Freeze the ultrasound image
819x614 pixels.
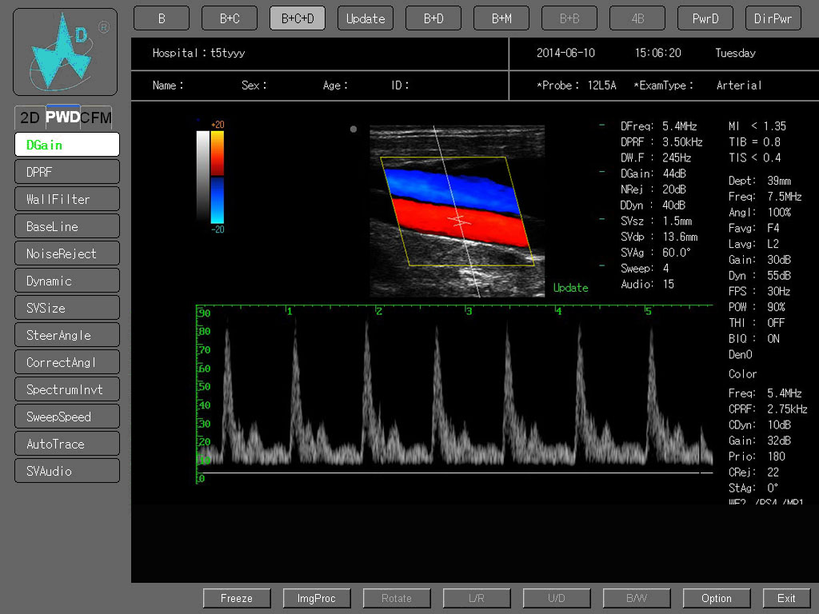pos(237,598)
